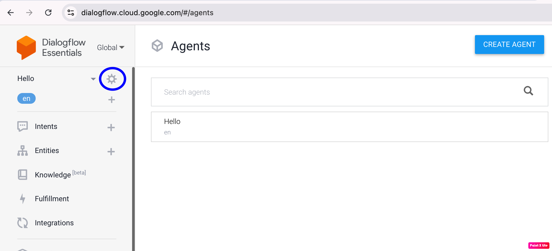Open the Global region dropdown
This screenshot has height=251, width=552.
(110, 47)
